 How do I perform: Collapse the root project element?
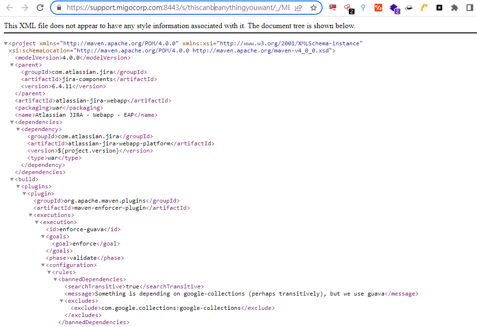(6, 43)
